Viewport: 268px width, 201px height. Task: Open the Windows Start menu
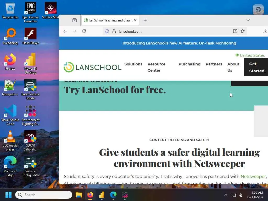pos(8,195)
